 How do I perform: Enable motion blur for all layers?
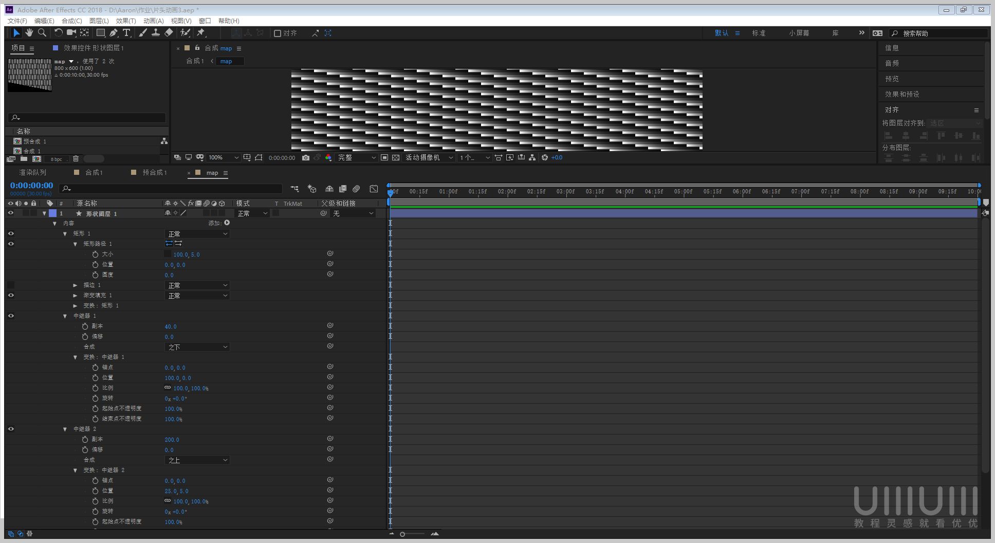click(x=356, y=189)
